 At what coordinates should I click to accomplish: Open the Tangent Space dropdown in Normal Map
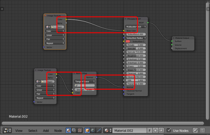point(85,81)
